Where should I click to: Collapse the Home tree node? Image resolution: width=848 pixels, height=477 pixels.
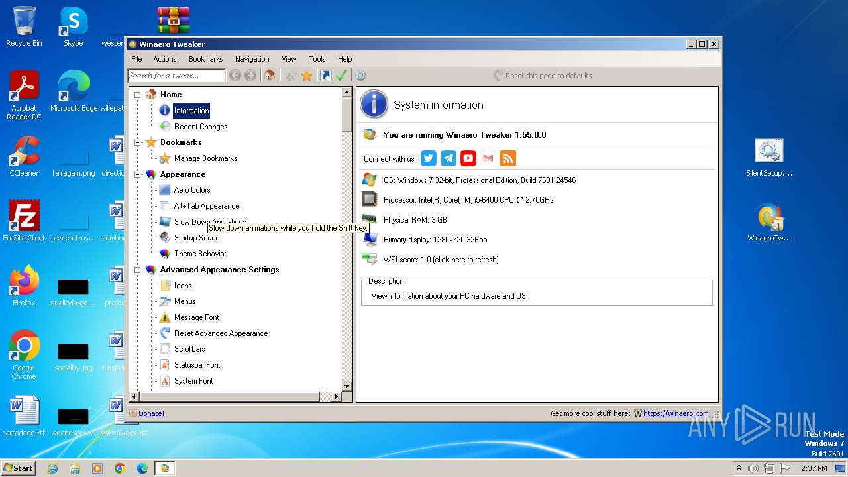click(x=138, y=95)
